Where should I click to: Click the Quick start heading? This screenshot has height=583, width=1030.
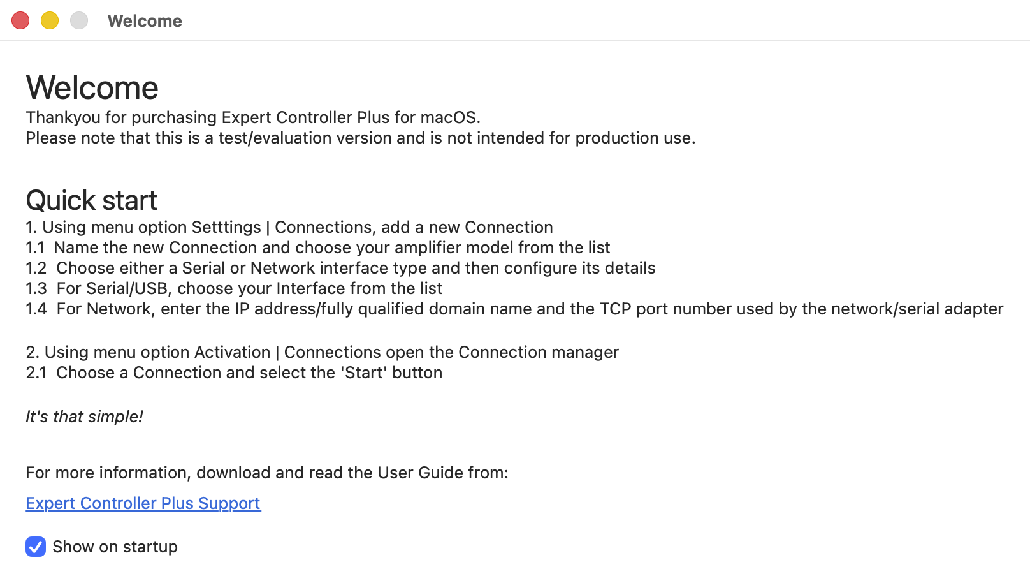[91, 200]
